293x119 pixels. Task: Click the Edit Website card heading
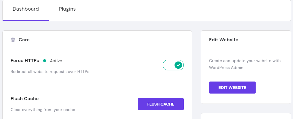pyautogui.click(x=223, y=40)
